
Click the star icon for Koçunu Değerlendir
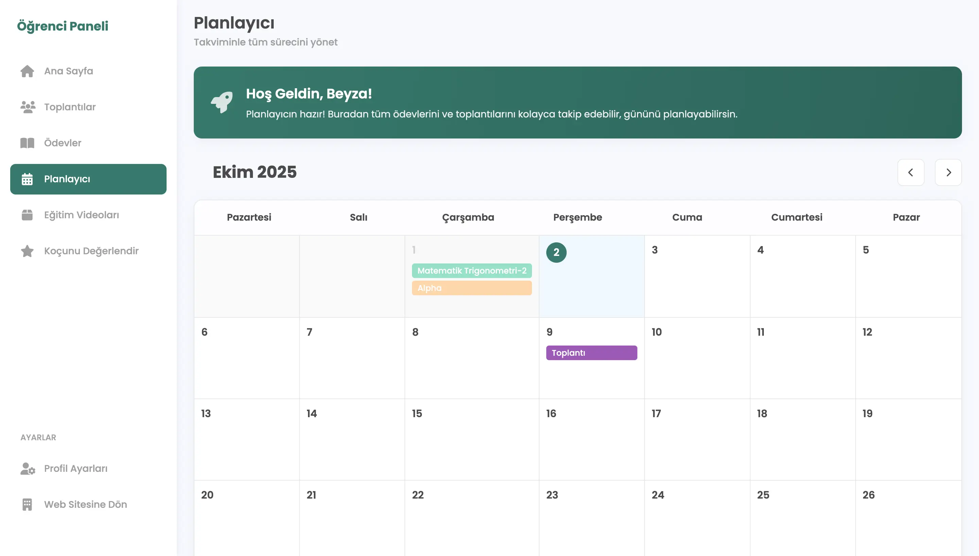27,251
